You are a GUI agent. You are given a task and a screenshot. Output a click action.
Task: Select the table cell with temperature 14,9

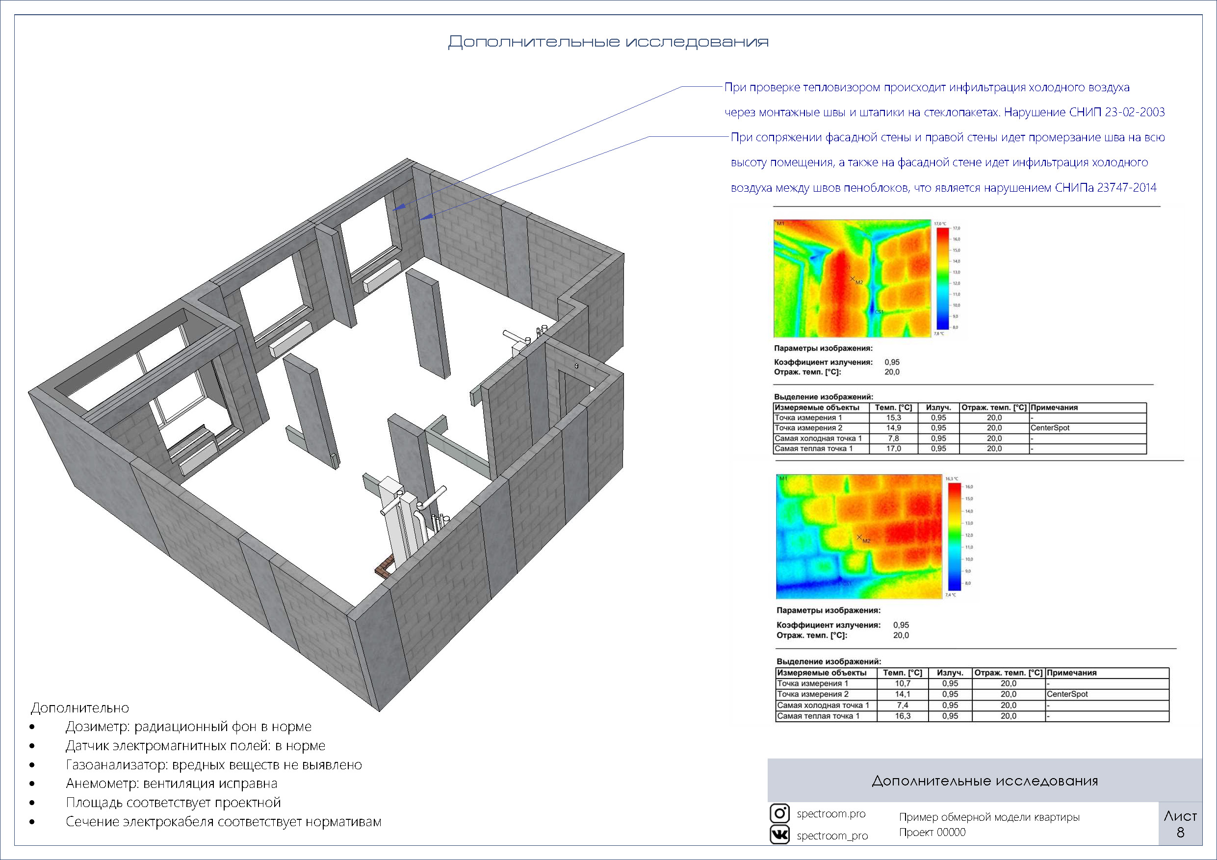click(x=894, y=428)
